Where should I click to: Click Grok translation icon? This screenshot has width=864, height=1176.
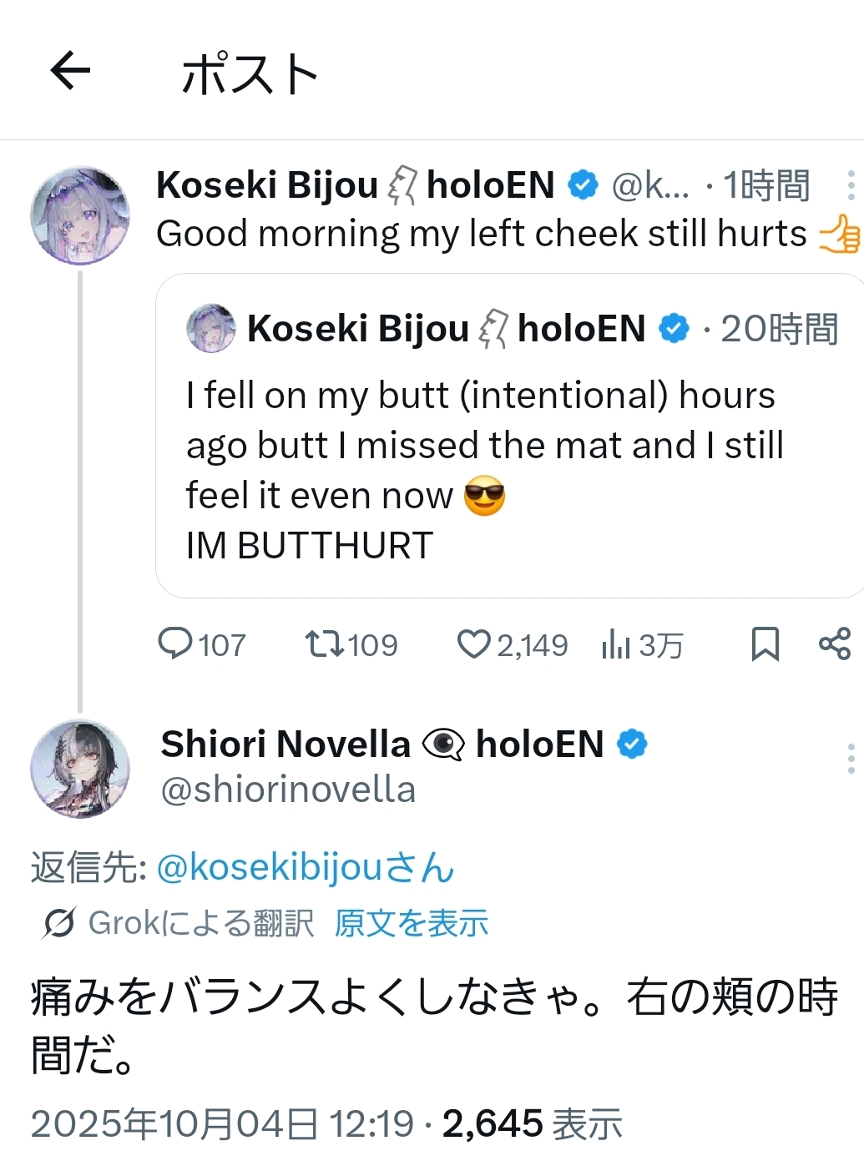tap(60, 922)
